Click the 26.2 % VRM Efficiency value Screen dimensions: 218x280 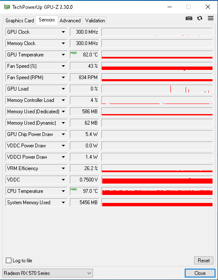[x=84, y=168]
